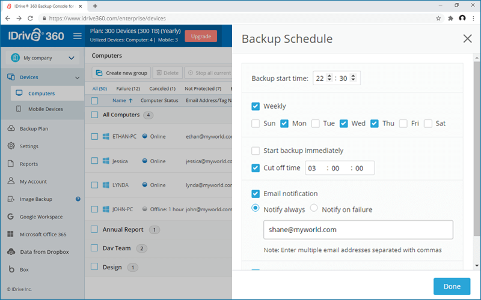Uncheck the Thu day checkbox
The height and width of the screenshot is (300, 481).
pos(374,124)
